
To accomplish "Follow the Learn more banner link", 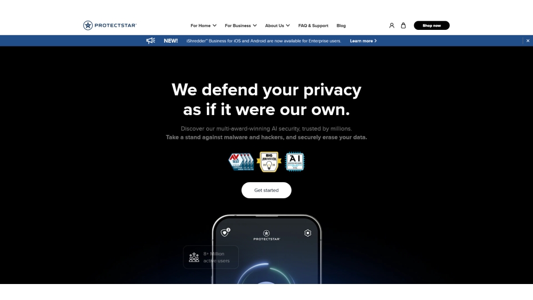I will 363,41.
